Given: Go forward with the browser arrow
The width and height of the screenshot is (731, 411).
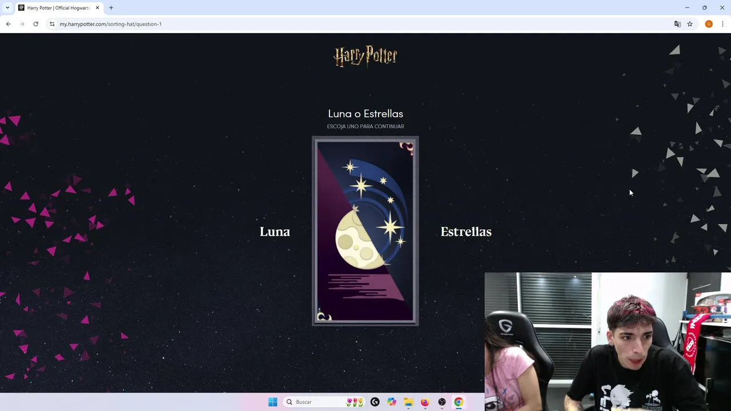Looking at the screenshot, I should point(22,24).
